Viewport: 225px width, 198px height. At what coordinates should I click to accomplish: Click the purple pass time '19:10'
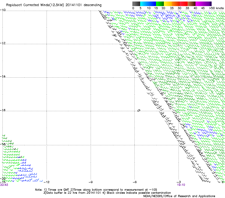(x=181, y=185)
